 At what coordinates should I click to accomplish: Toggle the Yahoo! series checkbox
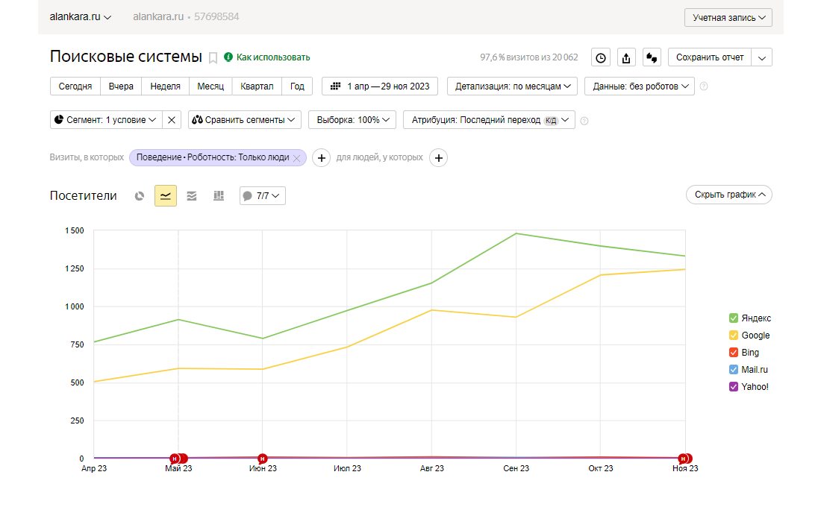pos(734,387)
